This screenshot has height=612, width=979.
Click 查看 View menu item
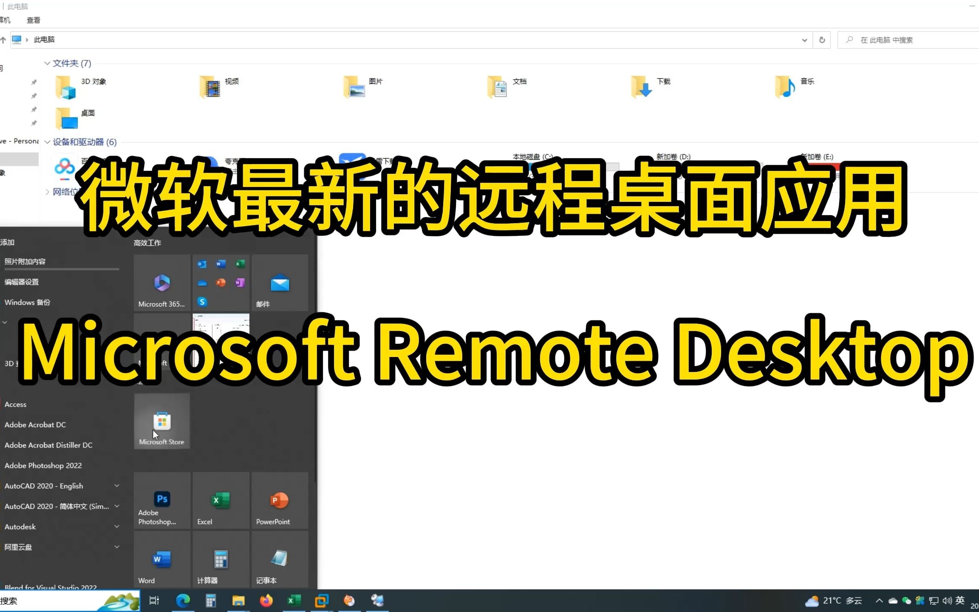click(x=32, y=20)
